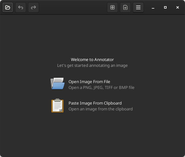Click the redo arrow button
185x157 pixels.
[x=33, y=7]
